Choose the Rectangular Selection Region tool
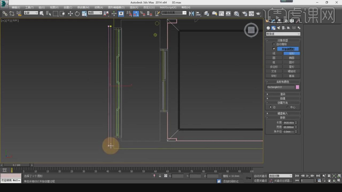Screen dimensions: 342x192 click(x=55, y=13)
